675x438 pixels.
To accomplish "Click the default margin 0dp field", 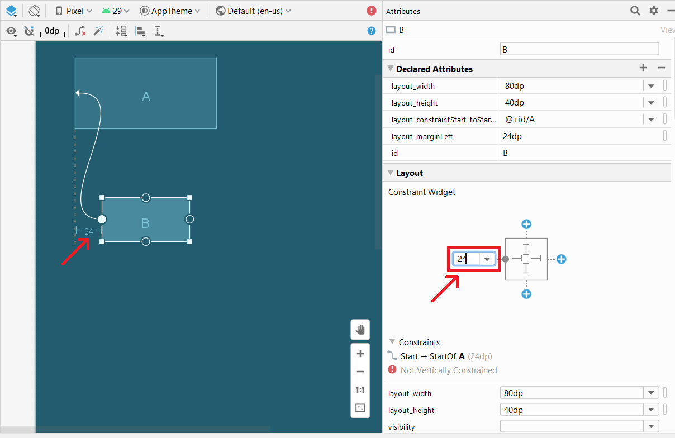I will point(52,31).
